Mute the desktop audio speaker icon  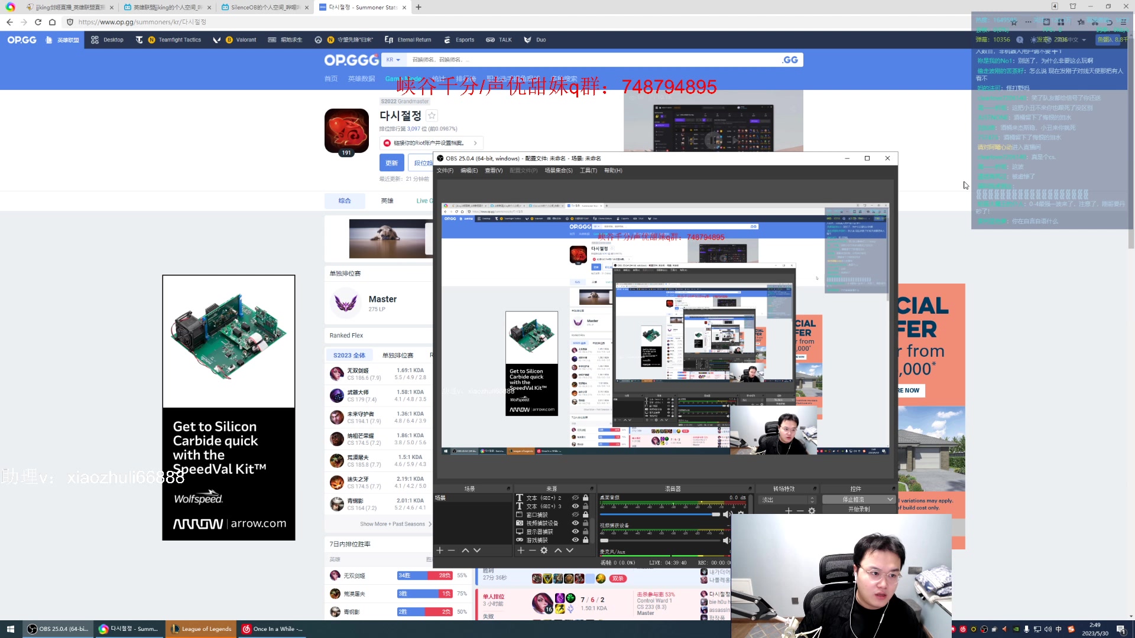[726, 515]
